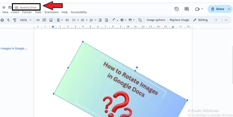The image size is (233, 117).
Task: Expand the bulleted list options arrow
Action: 87,20
